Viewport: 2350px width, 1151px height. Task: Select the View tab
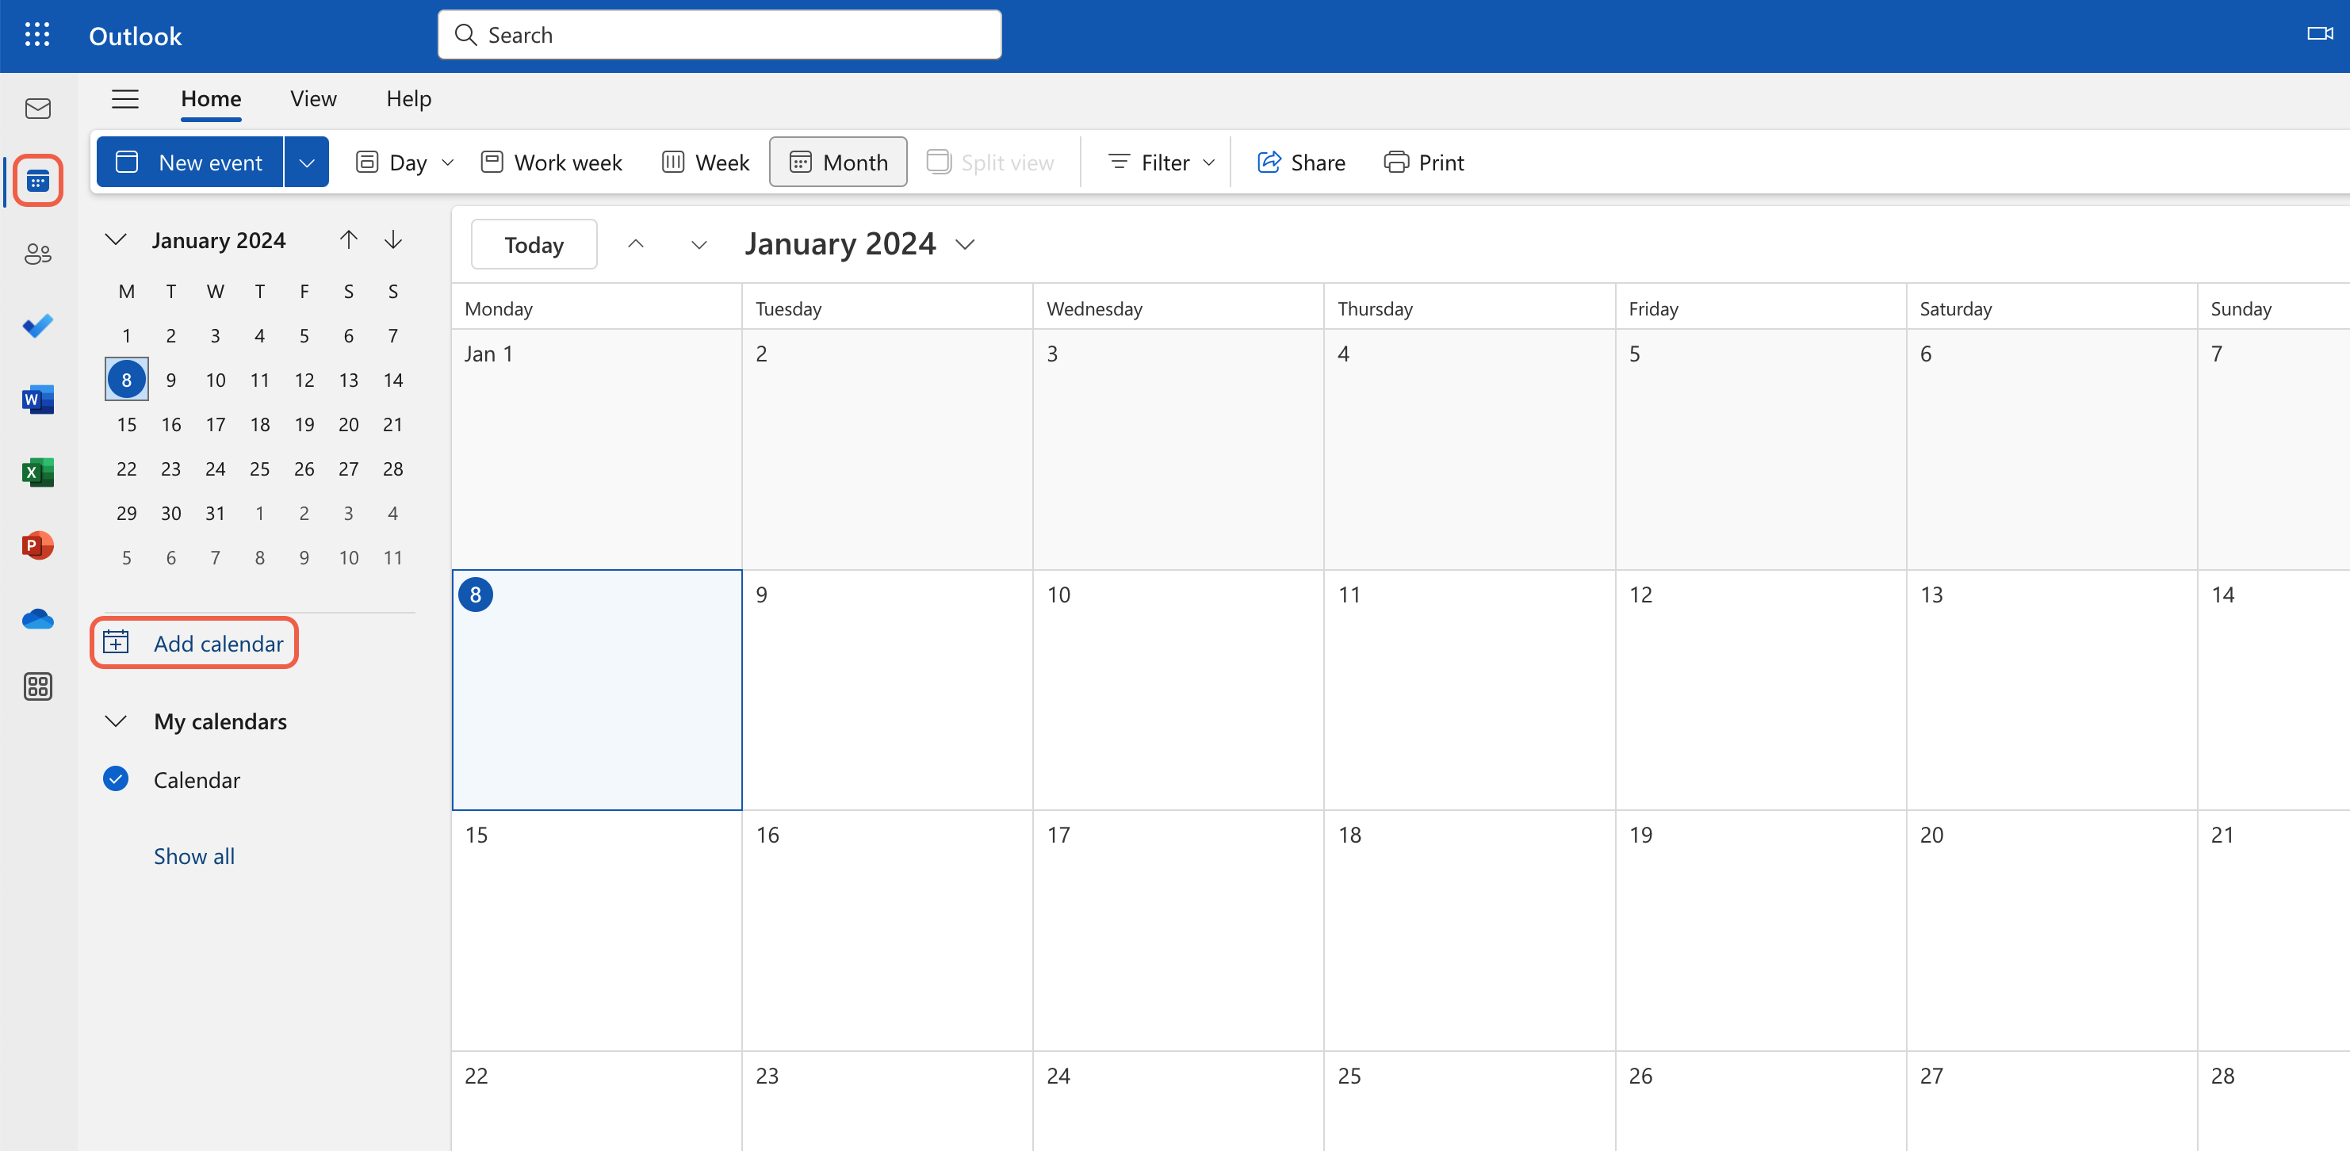[313, 98]
